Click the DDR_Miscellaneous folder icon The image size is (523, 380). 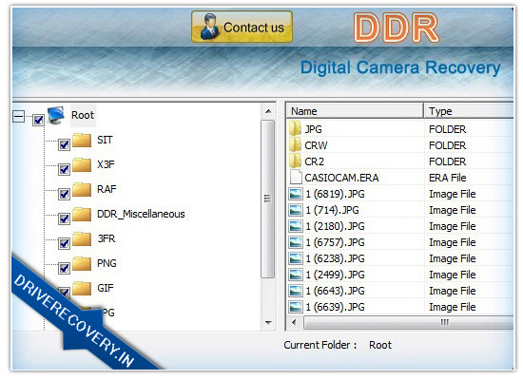point(82,215)
